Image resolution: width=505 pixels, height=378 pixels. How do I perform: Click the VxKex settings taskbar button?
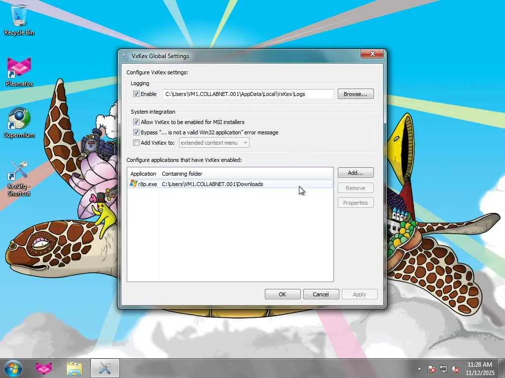click(x=105, y=368)
